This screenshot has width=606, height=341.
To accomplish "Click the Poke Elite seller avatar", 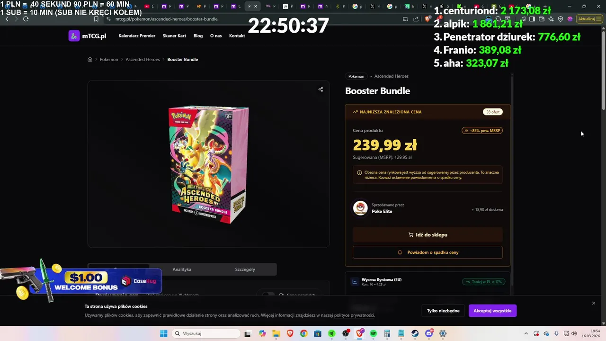I will point(360,208).
